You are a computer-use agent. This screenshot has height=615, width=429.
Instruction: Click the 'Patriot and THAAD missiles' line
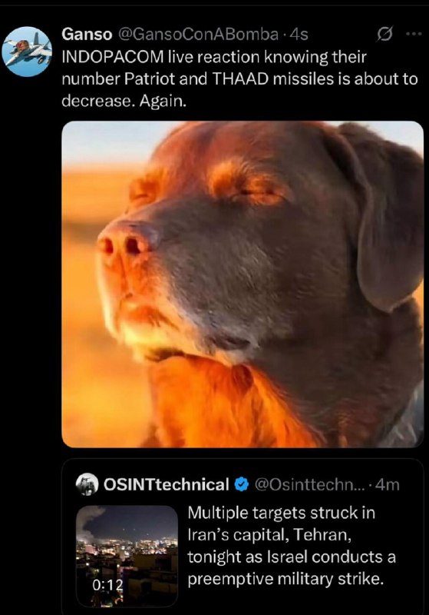click(x=240, y=79)
